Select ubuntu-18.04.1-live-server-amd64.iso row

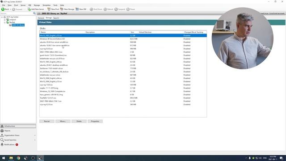[123, 46]
